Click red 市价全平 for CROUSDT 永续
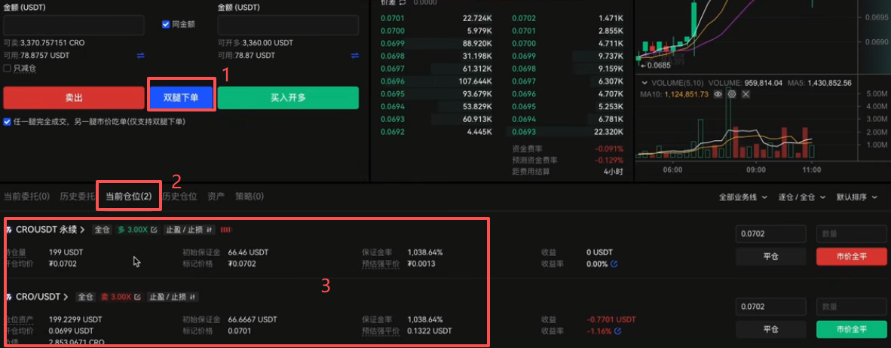Image resolution: width=891 pixels, height=348 pixels. coord(852,257)
